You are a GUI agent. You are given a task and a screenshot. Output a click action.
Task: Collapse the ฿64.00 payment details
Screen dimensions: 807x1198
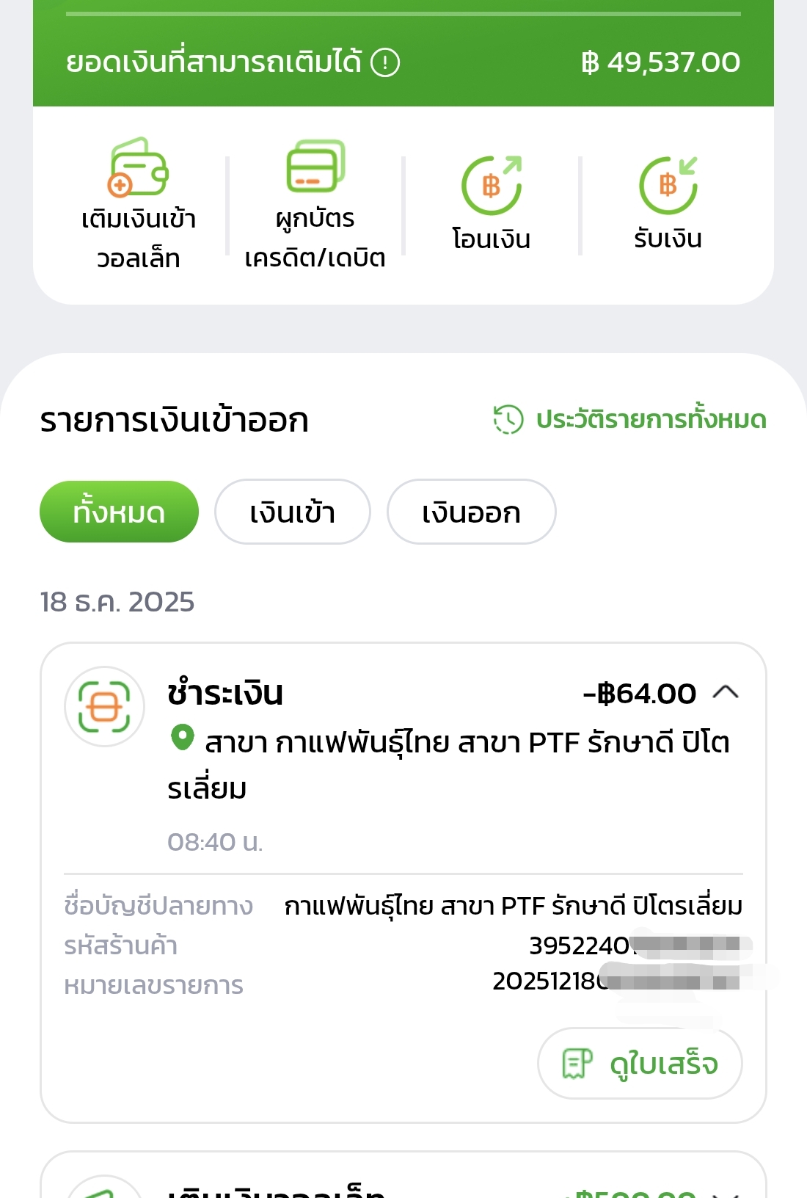(726, 692)
